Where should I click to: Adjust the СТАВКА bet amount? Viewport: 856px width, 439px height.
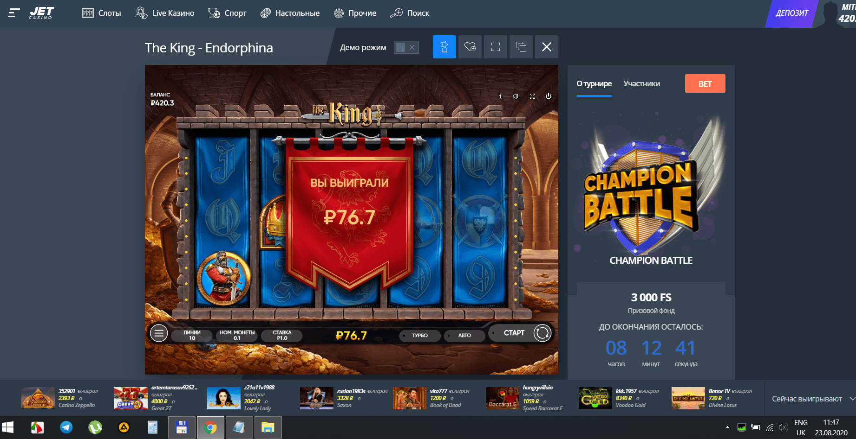(x=282, y=335)
